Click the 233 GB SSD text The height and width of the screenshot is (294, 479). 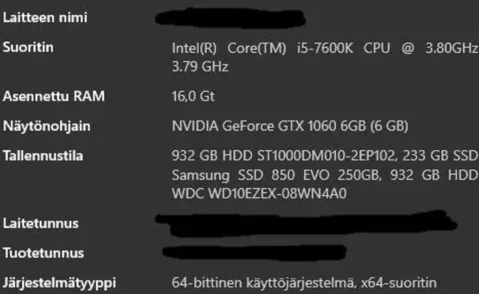tap(447, 156)
